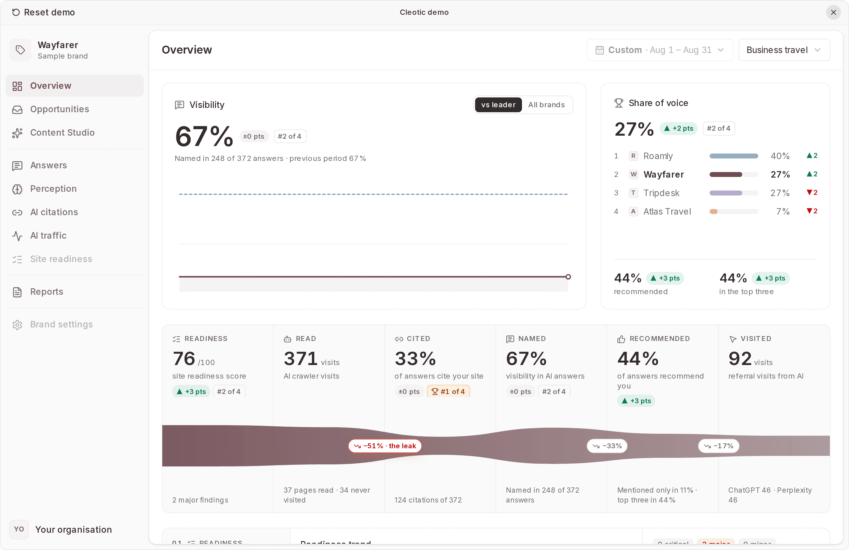Viewport: 849px width, 550px height.
Task: Click the Site readiness checklist icon
Action: 17,260
